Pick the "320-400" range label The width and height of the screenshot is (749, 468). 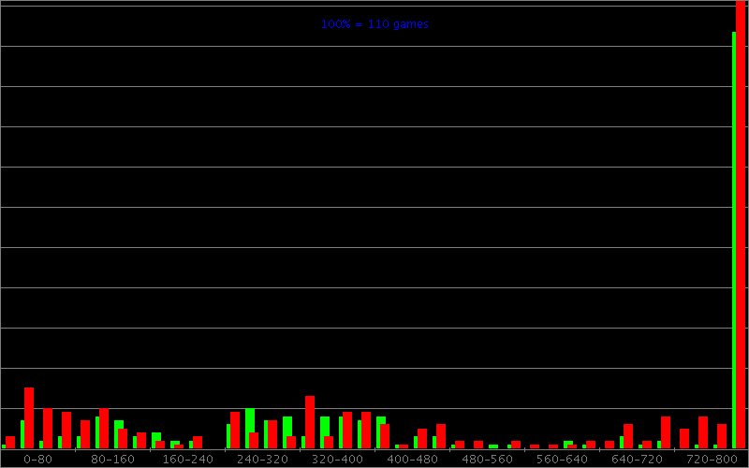pos(337,460)
